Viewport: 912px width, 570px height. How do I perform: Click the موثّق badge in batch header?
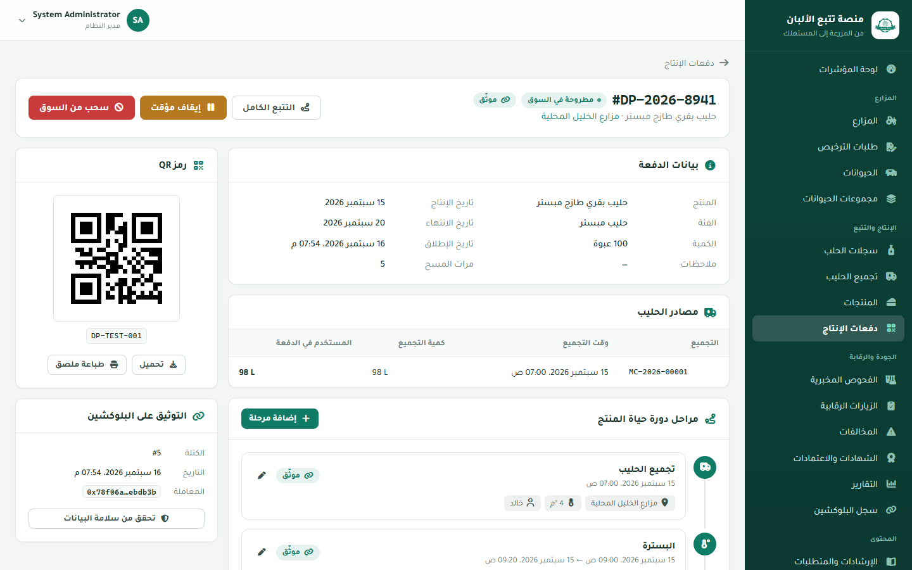click(x=495, y=99)
